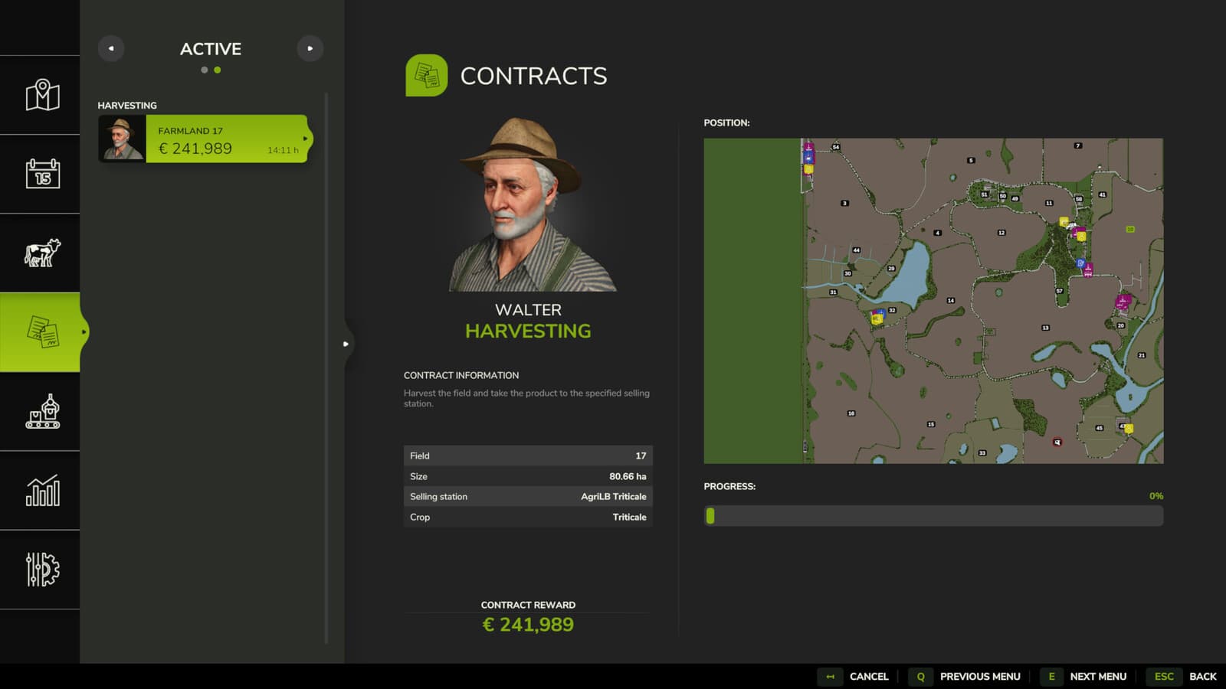Viewport: 1226px width, 689px height.
Task: Open the game settings sidebar icon
Action: [42, 570]
